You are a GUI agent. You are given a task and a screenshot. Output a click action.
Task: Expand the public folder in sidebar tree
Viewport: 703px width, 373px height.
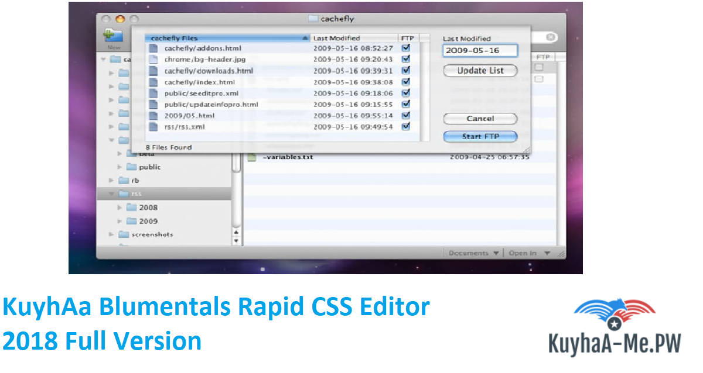120,167
